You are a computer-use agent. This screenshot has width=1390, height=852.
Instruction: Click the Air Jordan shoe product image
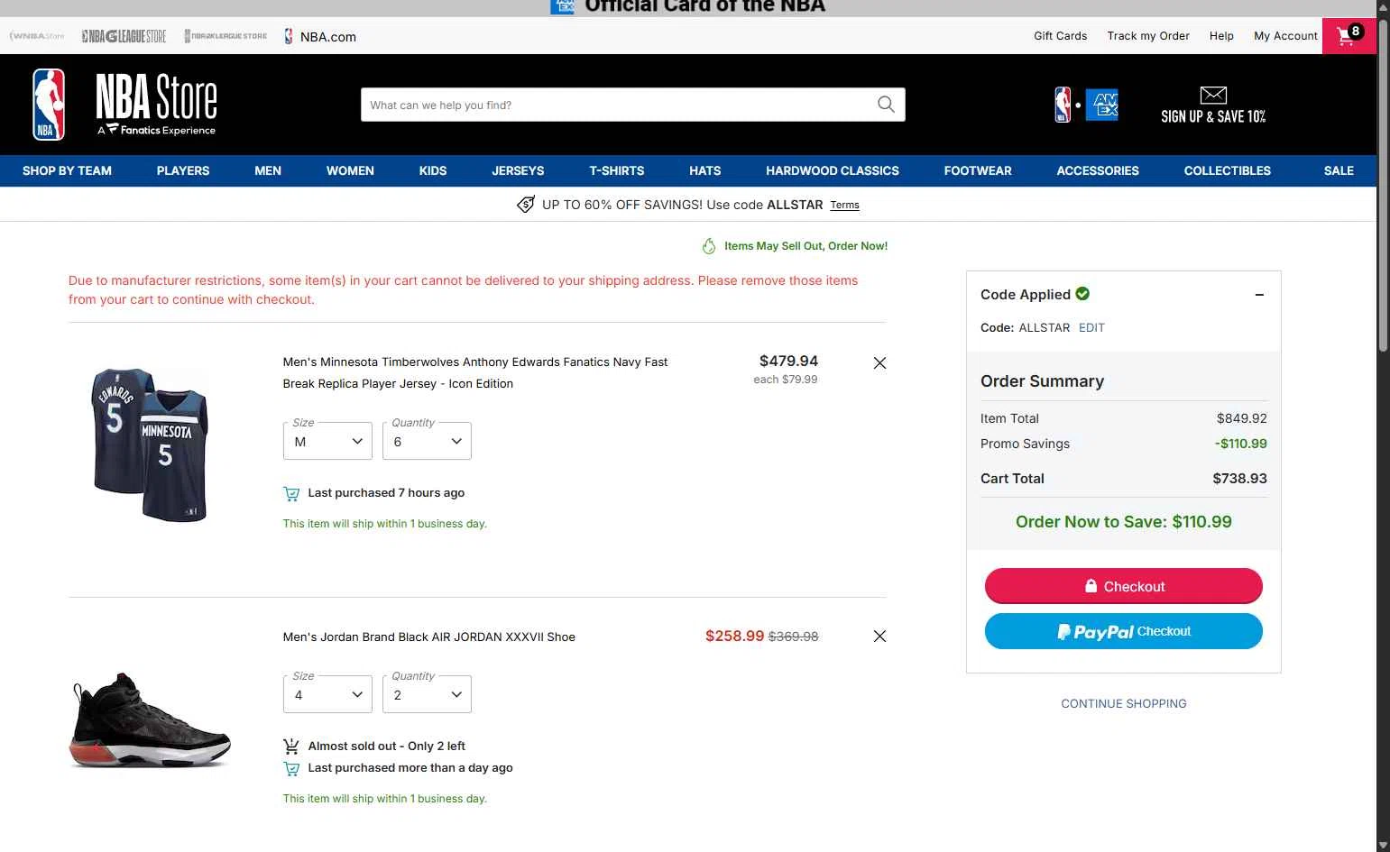pos(151,719)
